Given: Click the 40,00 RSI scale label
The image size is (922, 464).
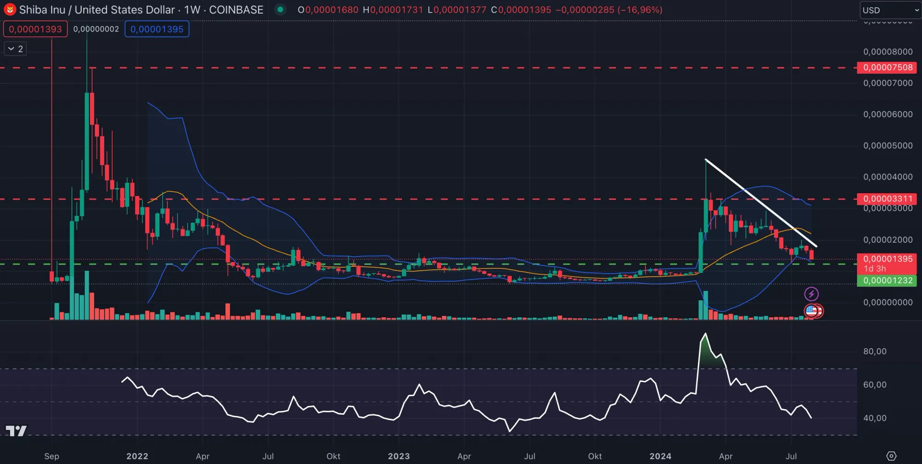Looking at the screenshot, I should (875, 418).
